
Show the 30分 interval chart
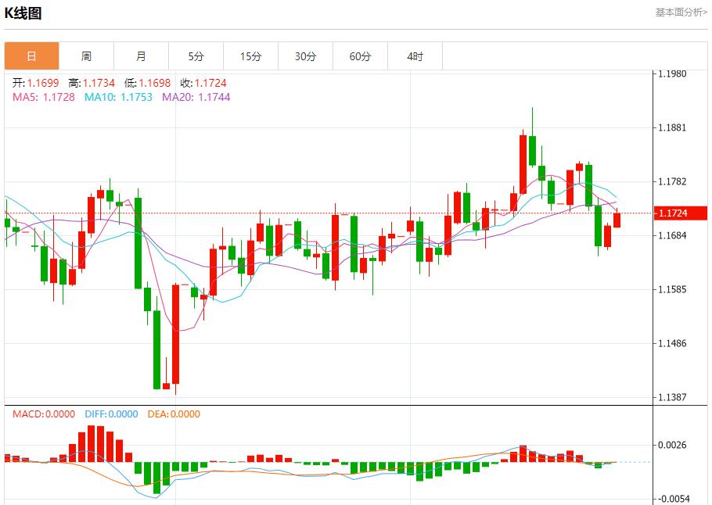click(305, 56)
